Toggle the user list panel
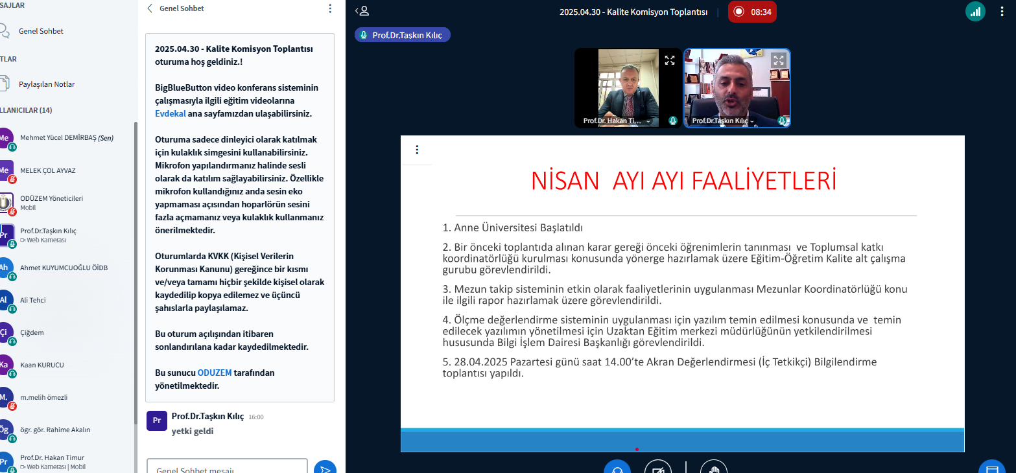 pos(362,10)
